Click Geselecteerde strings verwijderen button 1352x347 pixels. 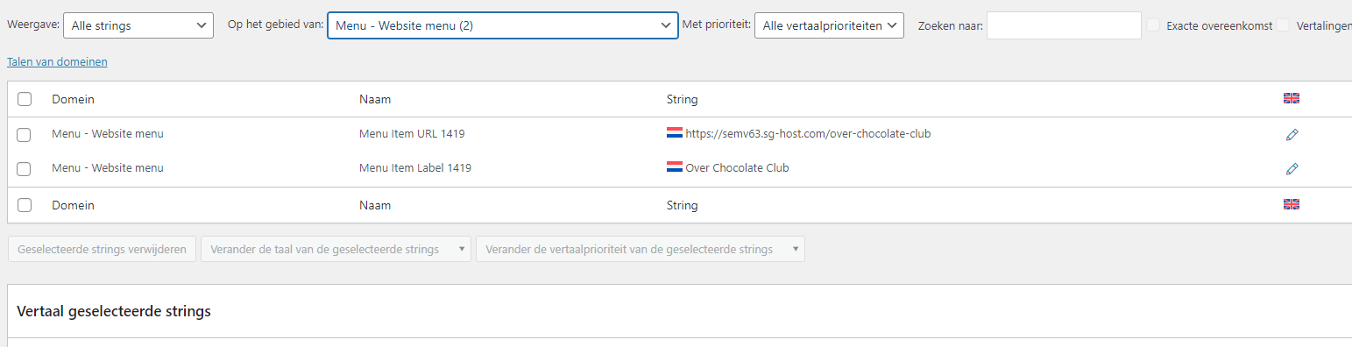[102, 250]
